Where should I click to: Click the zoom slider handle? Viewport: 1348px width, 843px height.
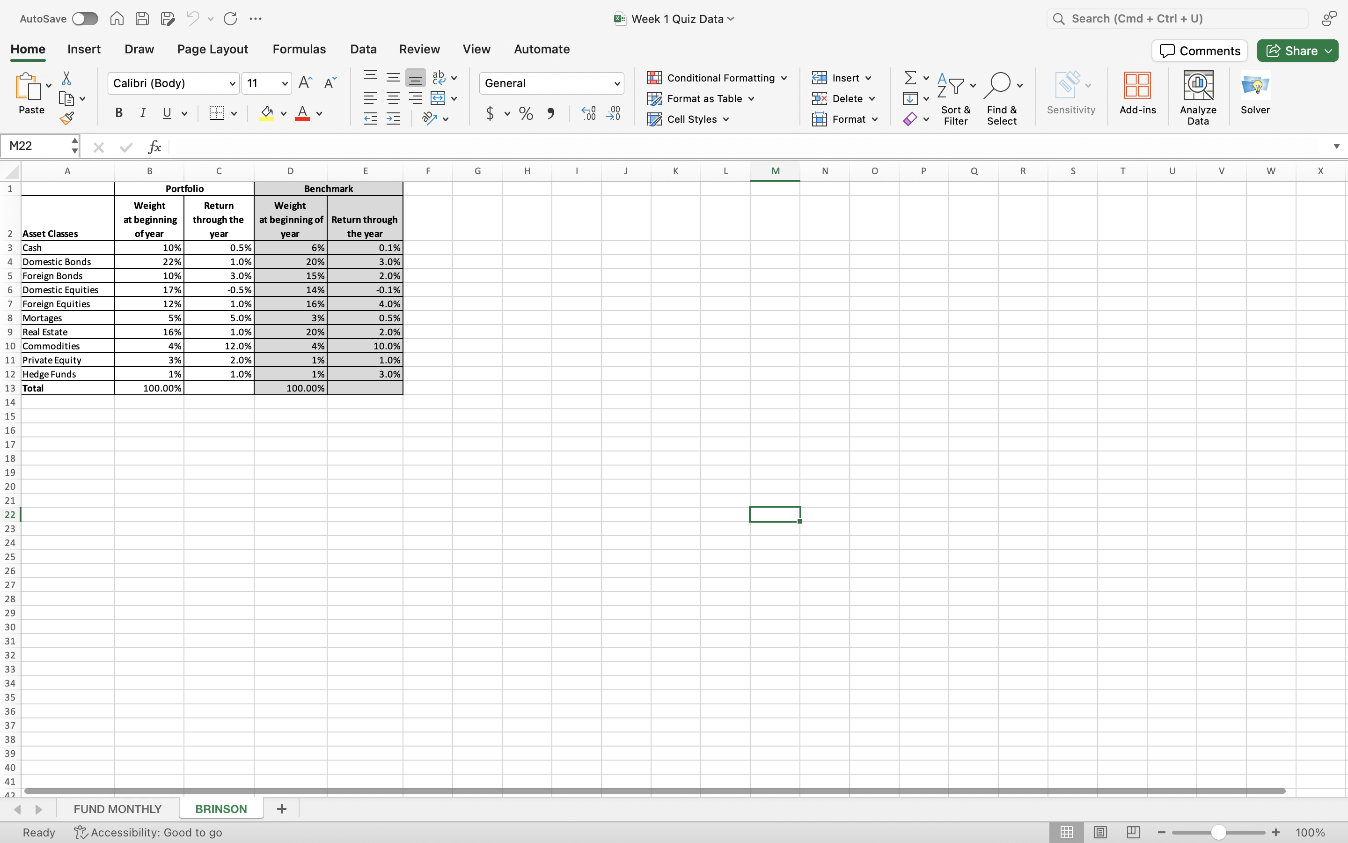(x=1218, y=832)
